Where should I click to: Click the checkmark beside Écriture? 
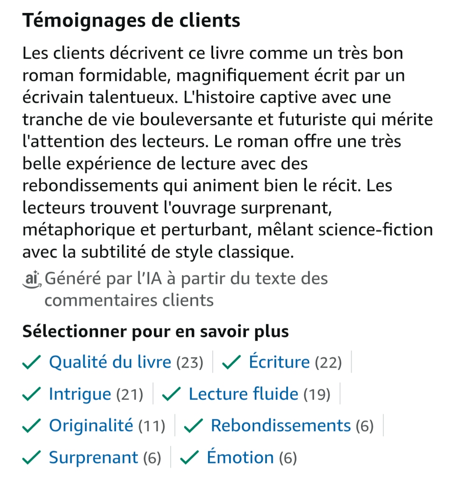point(231,363)
